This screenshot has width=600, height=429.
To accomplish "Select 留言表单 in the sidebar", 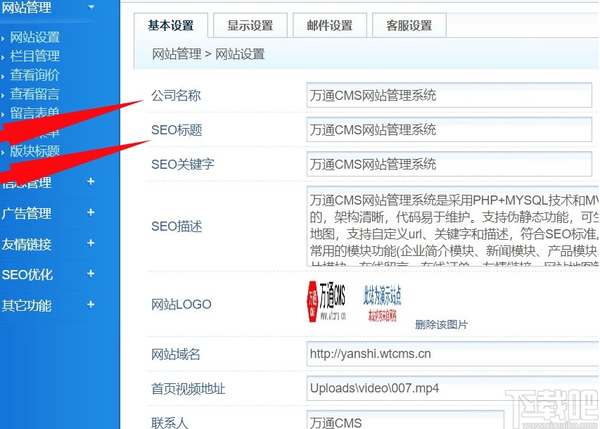I will click(x=34, y=113).
